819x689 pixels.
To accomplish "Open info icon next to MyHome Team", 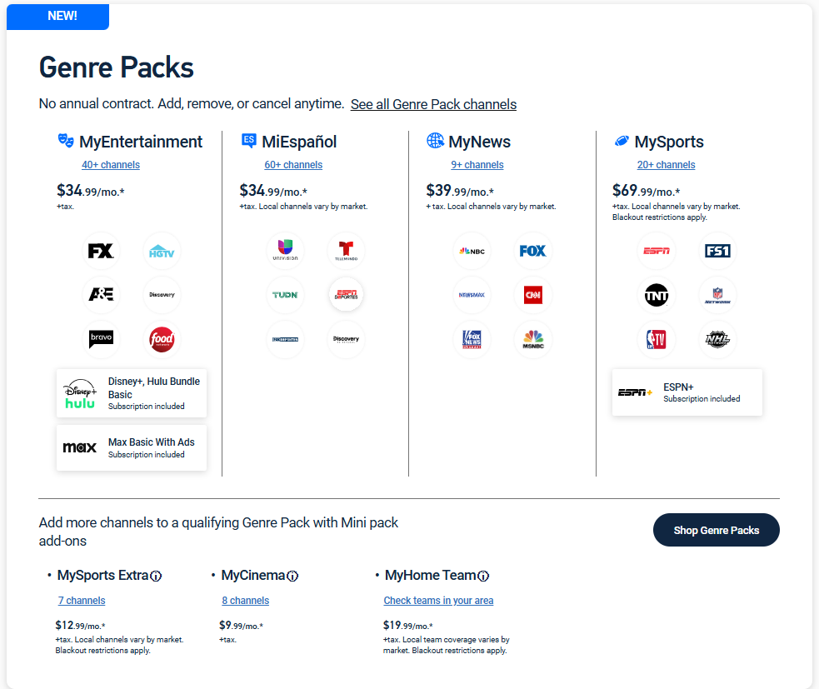I will pos(484,576).
